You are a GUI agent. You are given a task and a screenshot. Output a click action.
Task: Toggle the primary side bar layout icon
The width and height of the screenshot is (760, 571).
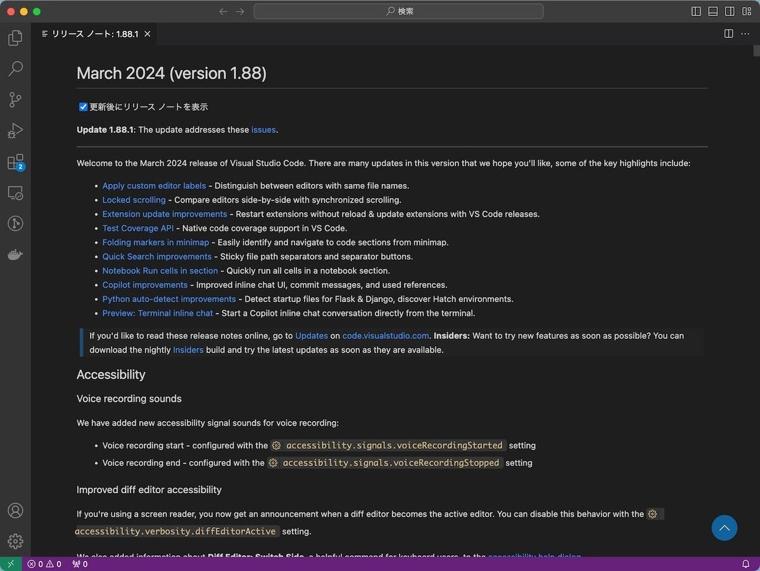coord(696,11)
